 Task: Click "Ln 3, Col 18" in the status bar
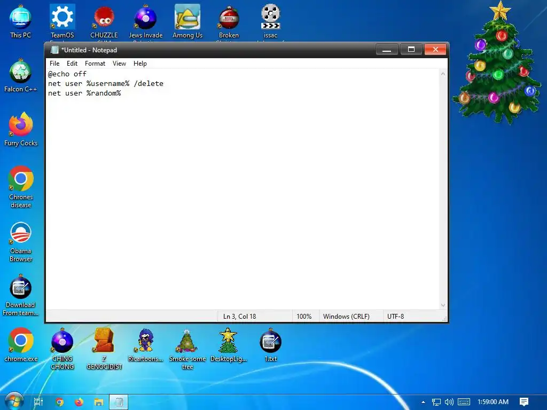239,316
